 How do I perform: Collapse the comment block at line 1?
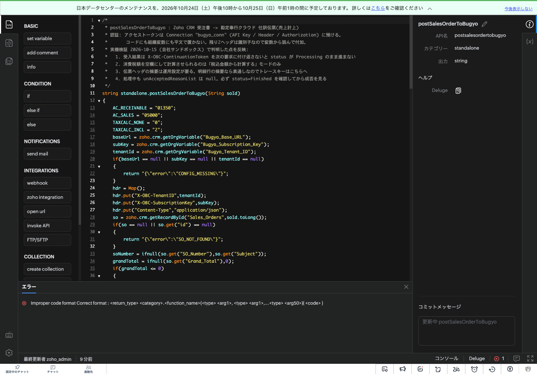[99, 21]
